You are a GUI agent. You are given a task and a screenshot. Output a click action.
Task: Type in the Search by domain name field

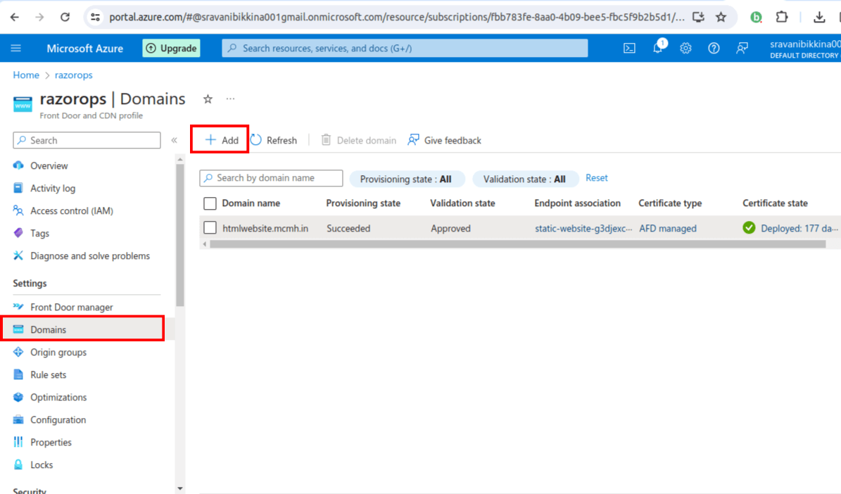274,178
